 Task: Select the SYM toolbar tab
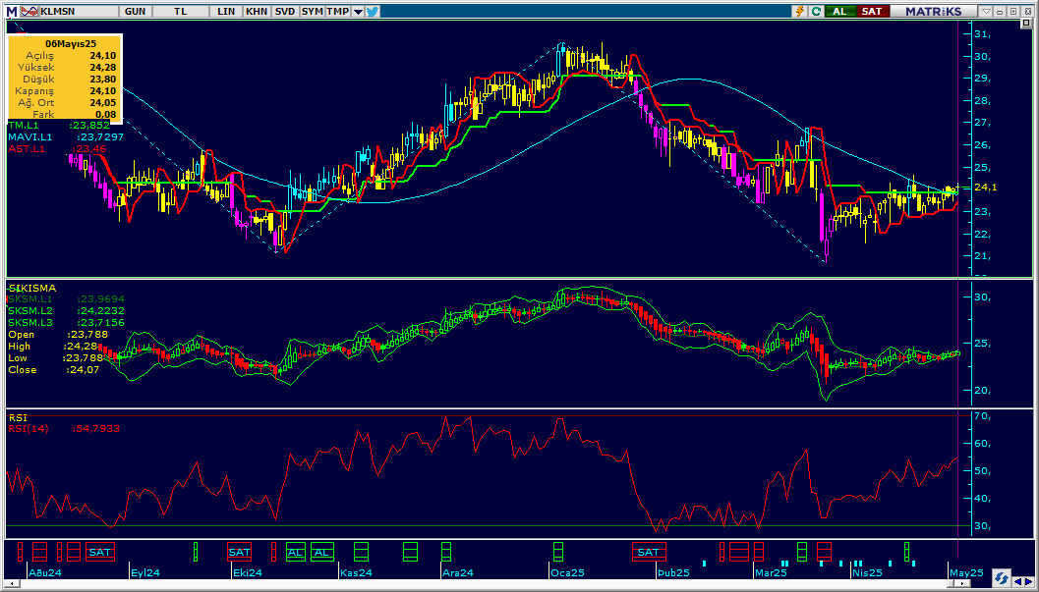tap(311, 11)
